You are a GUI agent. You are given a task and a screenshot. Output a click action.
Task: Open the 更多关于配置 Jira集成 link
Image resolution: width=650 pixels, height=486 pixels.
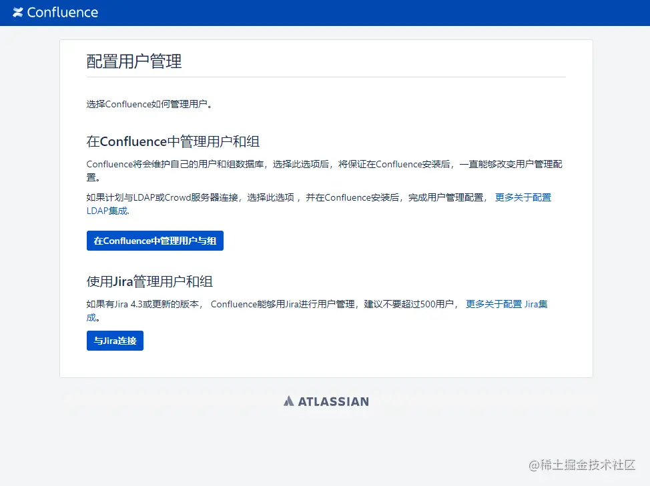pos(507,304)
